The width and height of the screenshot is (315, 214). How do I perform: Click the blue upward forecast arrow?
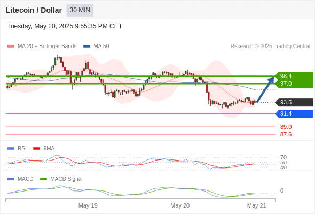click(265, 89)
